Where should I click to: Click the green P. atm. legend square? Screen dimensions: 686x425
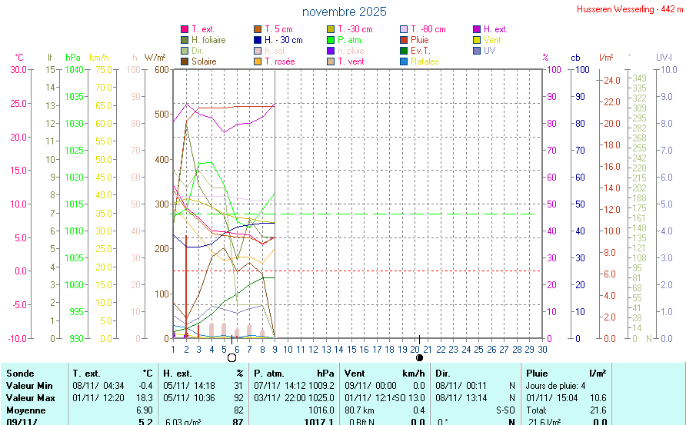tap(331, 40)
